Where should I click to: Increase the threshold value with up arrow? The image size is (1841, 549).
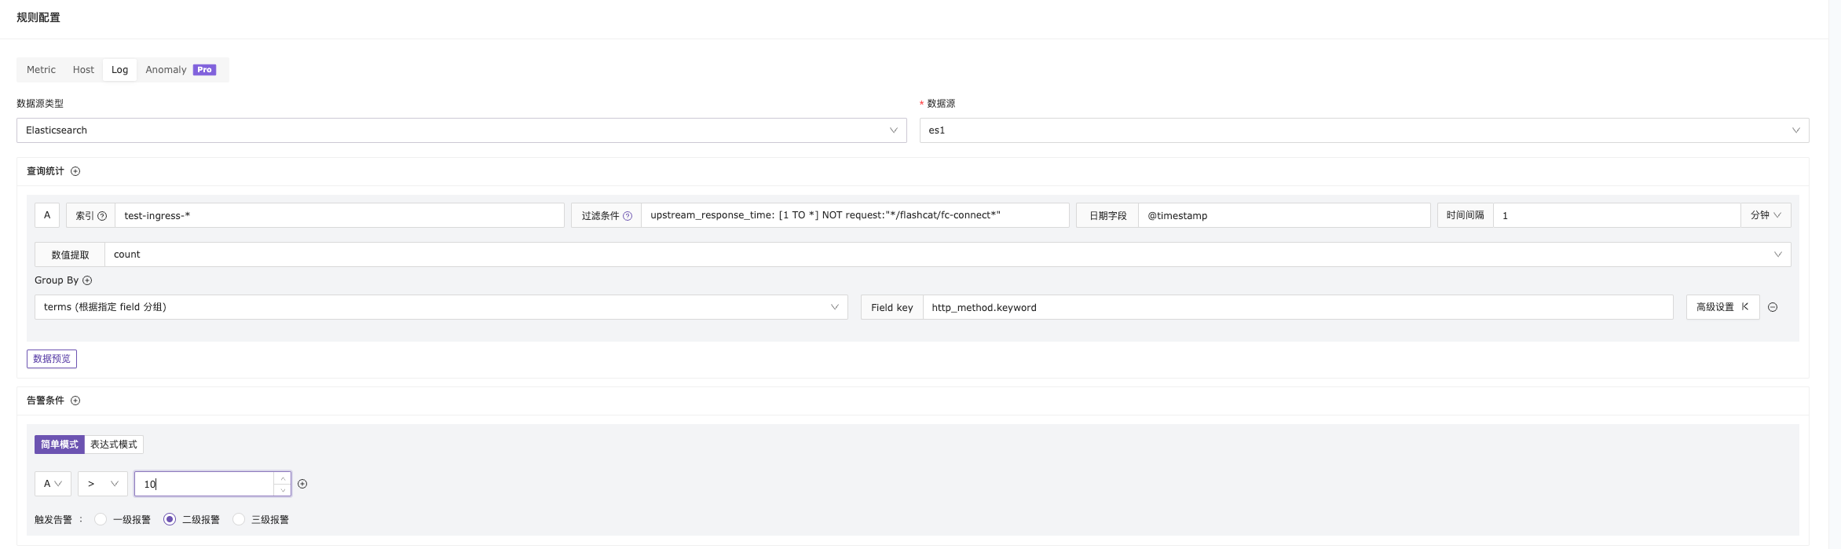click(x=283, y=478)
